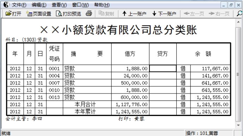Click the 凭证号码 column header
This screenshot has height=136, width=244.
tap(54, 54)
